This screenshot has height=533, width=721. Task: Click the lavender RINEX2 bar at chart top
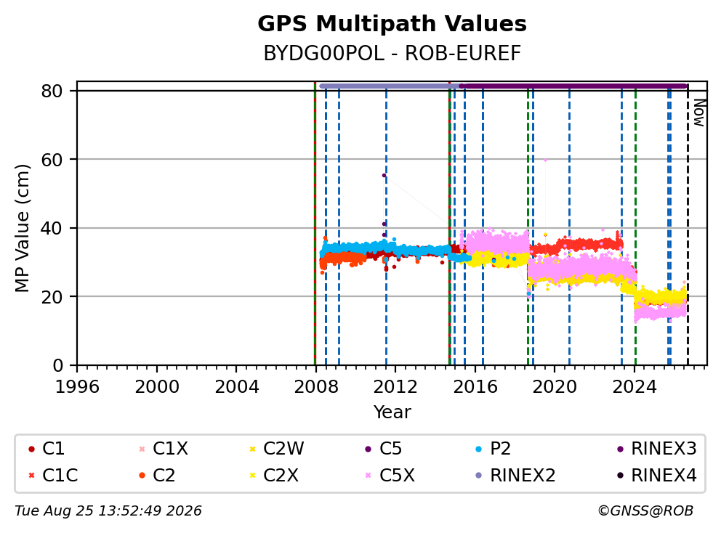[x=390, y=86]
